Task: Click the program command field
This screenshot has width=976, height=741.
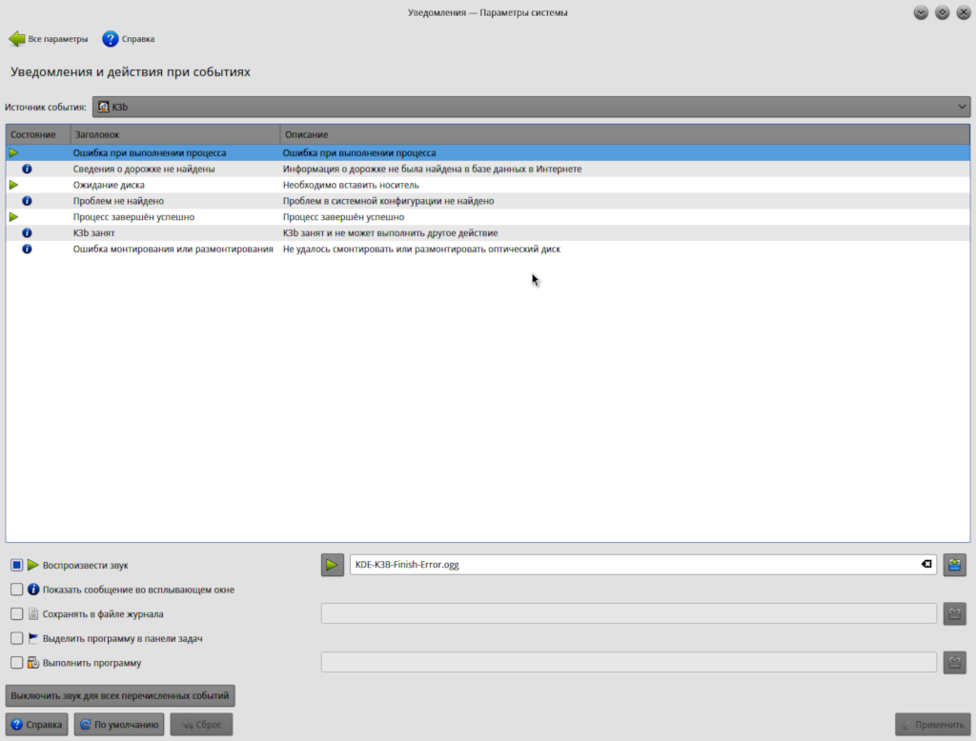Action: pyautogui.click(x=629, y=663)
